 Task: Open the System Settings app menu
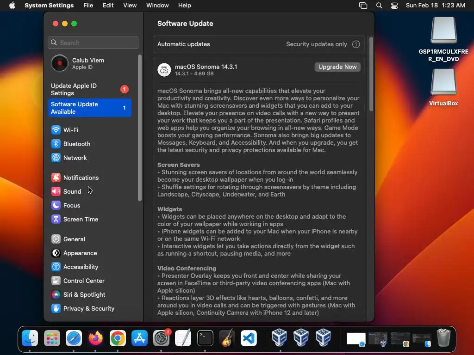click(49, 6)
